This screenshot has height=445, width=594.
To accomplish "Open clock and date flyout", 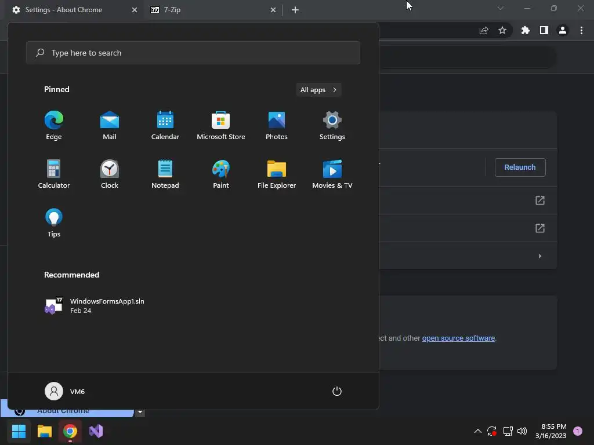I will 551,431.
